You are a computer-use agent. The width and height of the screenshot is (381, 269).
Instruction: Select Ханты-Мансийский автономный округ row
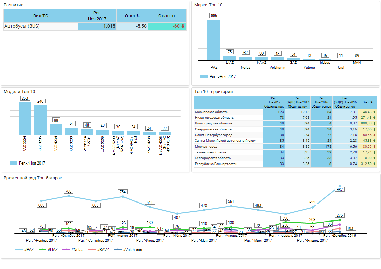tap(285, 140)
